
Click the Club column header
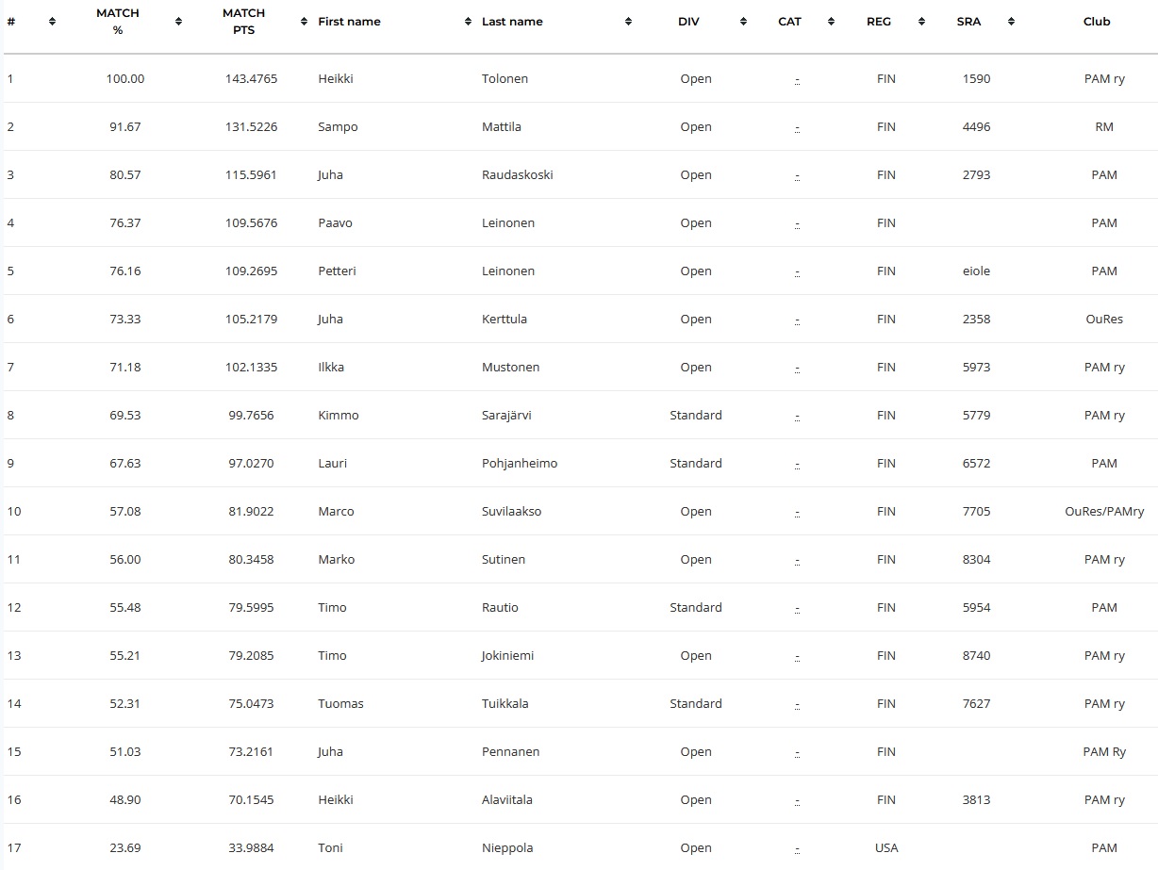[1097, 22]
